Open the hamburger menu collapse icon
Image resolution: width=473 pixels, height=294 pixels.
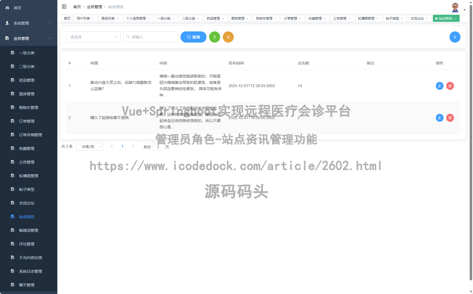pos(64,7)
